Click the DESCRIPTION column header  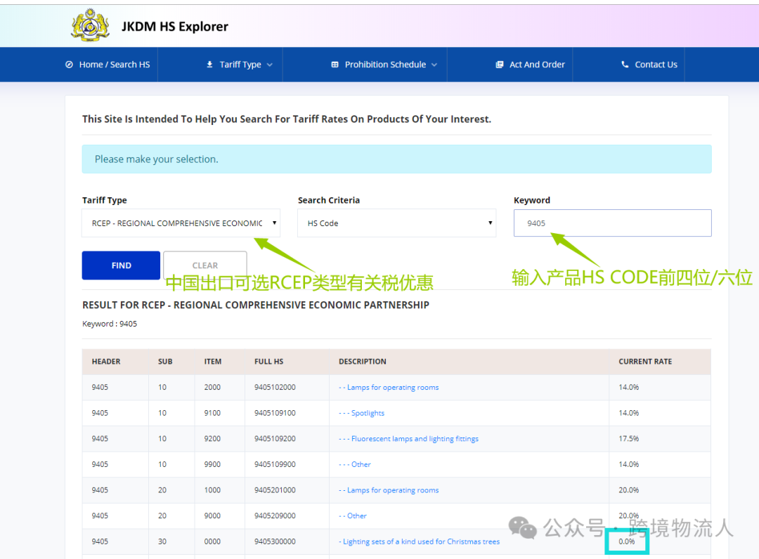click(x=363, y=361)
